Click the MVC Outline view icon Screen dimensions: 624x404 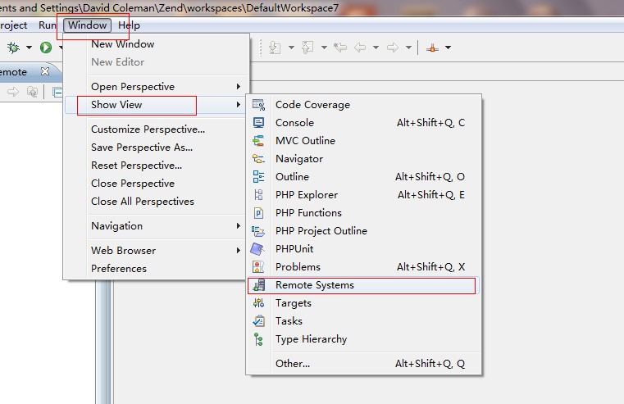click(x=258, y=141)
